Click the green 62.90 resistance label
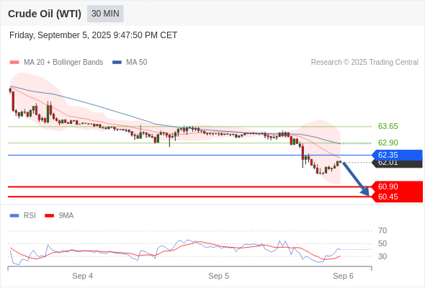Viewport: 425px width, 288px height. pos(388,143)
